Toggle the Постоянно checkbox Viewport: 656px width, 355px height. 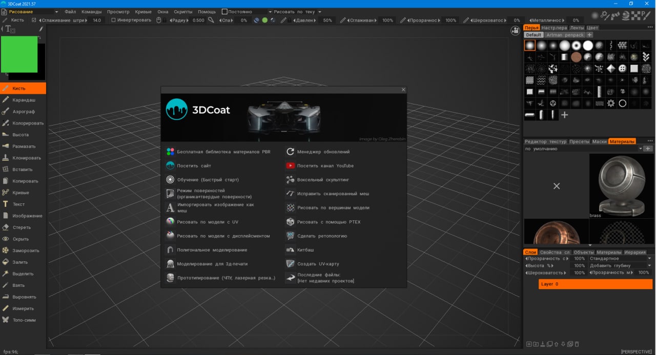tap(224, 12)
